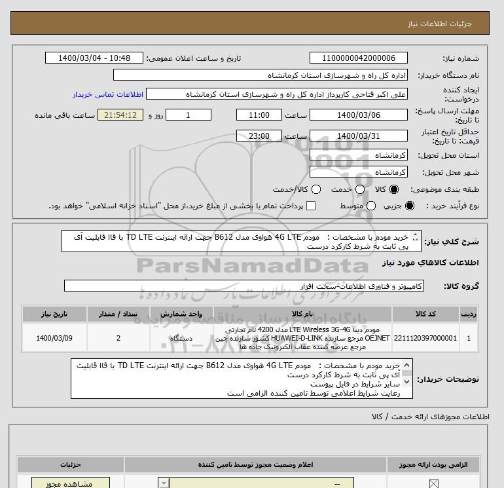Click the مشاهده مجوز button
This screenshot has height=488, width=504.
tap(71, 483)
